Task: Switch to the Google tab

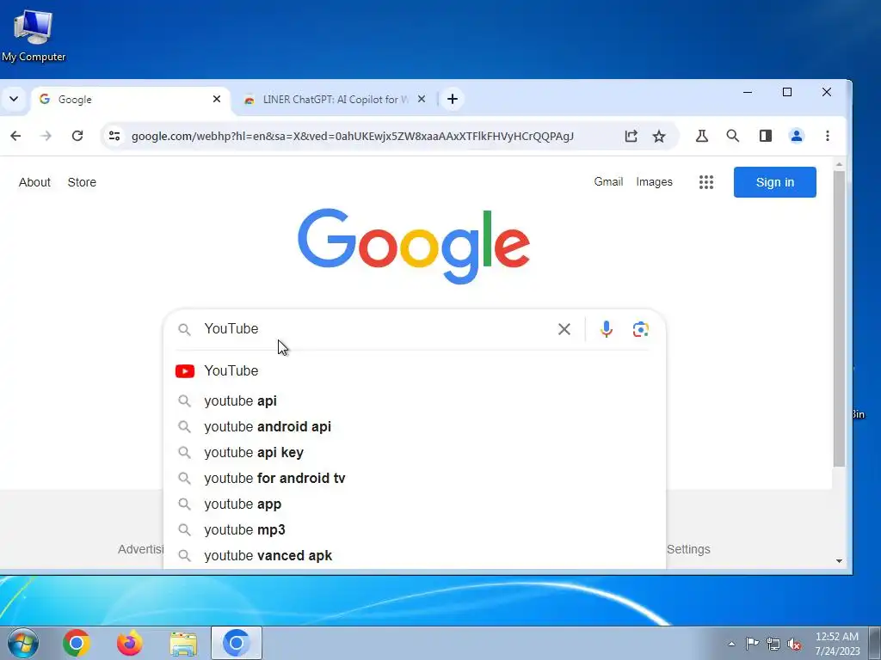Action: [131, 100]
